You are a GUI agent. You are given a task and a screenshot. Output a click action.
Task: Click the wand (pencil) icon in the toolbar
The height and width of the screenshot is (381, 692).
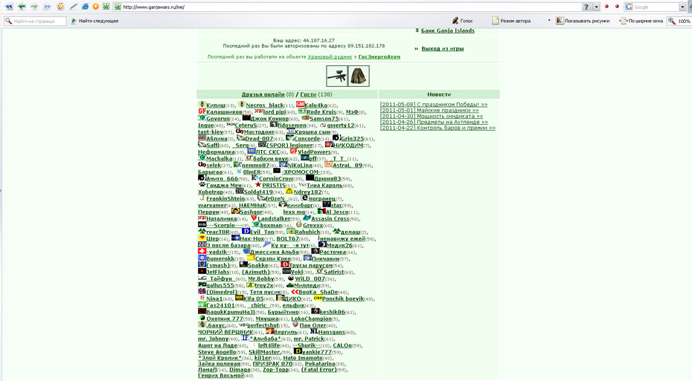(74, 7)
